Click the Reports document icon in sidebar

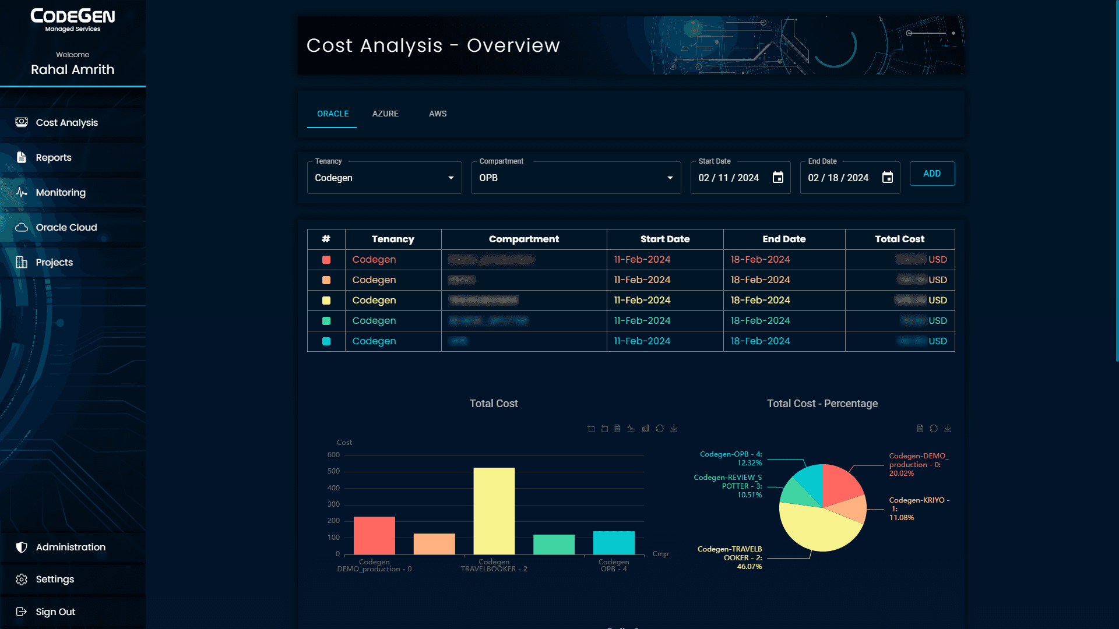[x=22, y=157]
